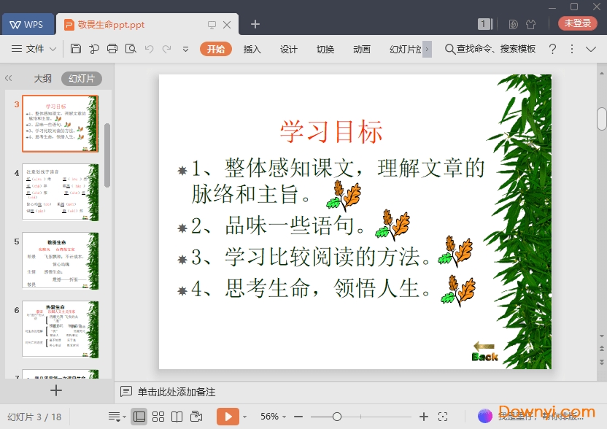Image resolution: width=607 pixels, height=429 pixels.
Task: Open the 插入 Insert tab
Action: pos(252,49)
